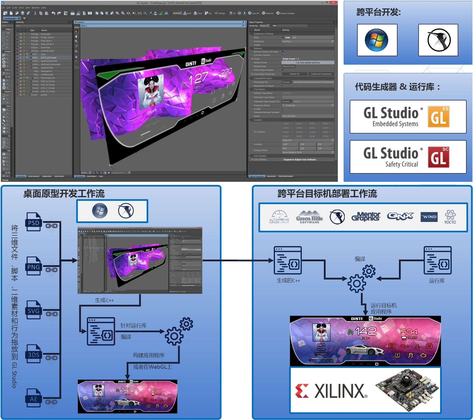The width and height of the screenshot is (473, 420).
Task: Open the Protection Mode dropdown
Action: [x=308, y=105]
